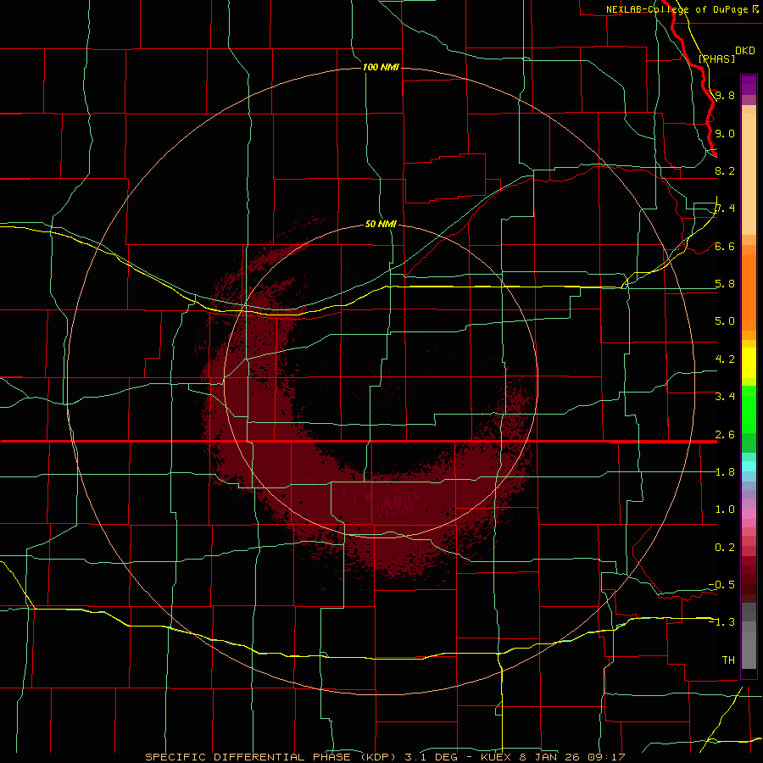
Task: Pick the pink band on the color bar
Action: click(x=749, y=514)
